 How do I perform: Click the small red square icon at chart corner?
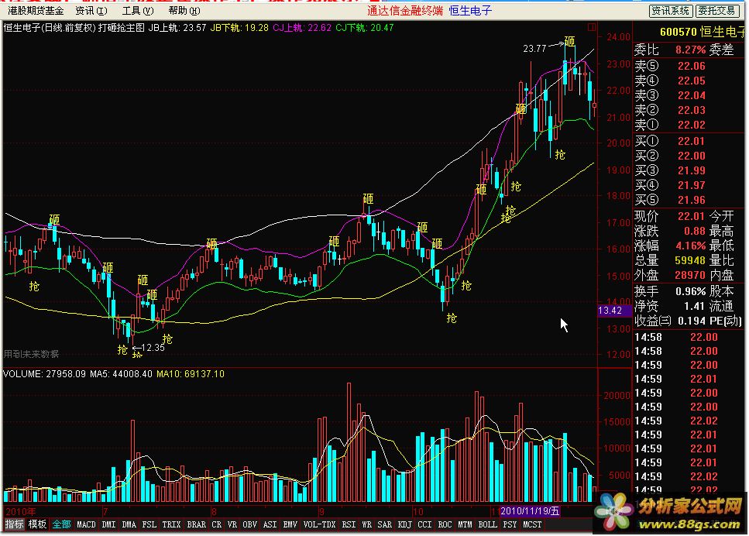[x=592, y=27]
